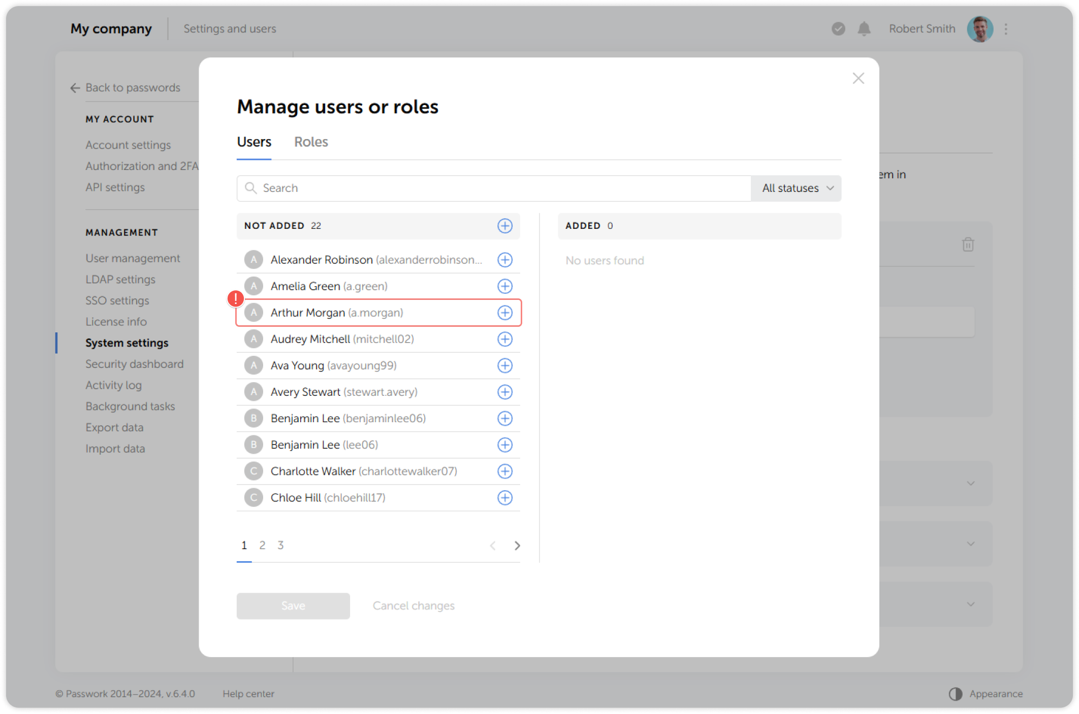Click the Cancel changes link

pyautogui.click(x=414, y=605)
